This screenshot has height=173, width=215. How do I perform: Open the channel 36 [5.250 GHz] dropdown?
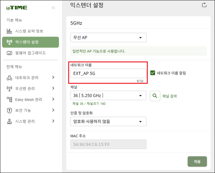108,96
